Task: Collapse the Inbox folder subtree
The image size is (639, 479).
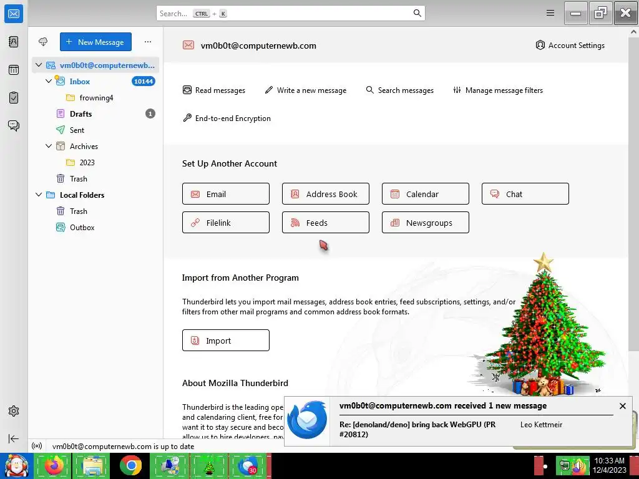Action: pos(49,81)
